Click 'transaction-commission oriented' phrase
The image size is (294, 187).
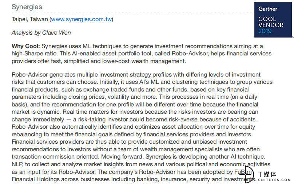coord(55,157)
